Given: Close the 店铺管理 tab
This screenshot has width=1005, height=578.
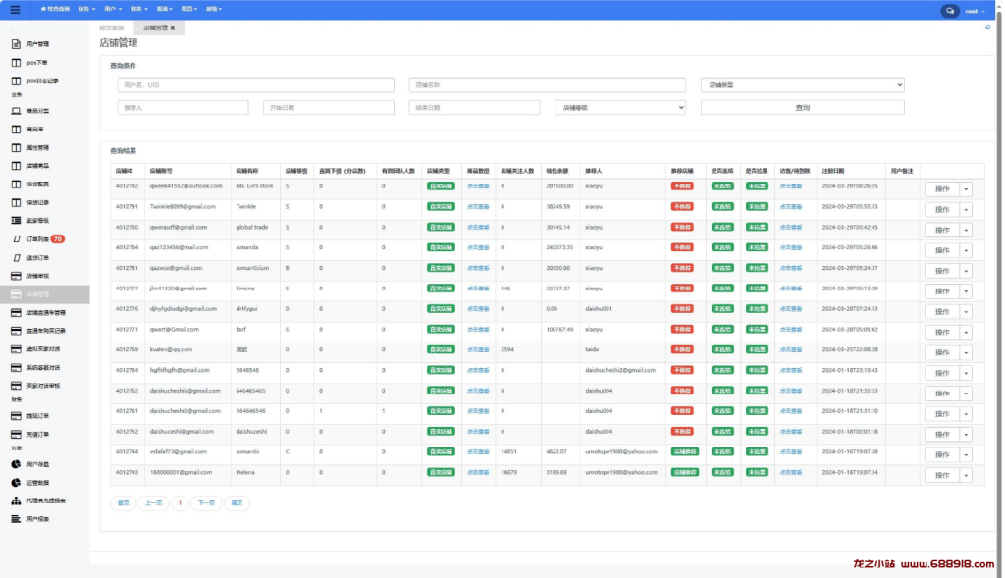Looking at the screenshot, I should (173, 28).
